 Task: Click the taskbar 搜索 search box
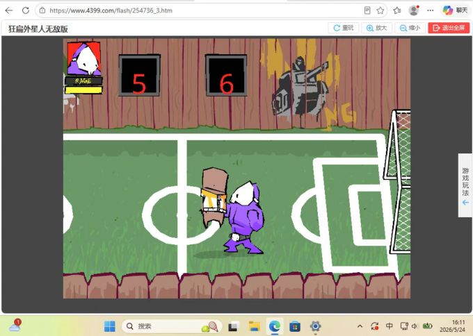tap(172, 326)
